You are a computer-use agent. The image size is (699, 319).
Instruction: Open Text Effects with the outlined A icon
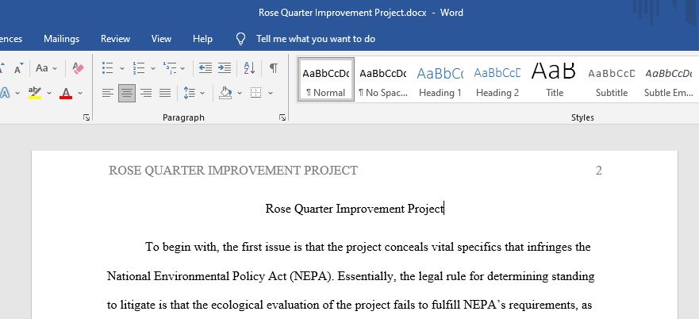(5, 93)
